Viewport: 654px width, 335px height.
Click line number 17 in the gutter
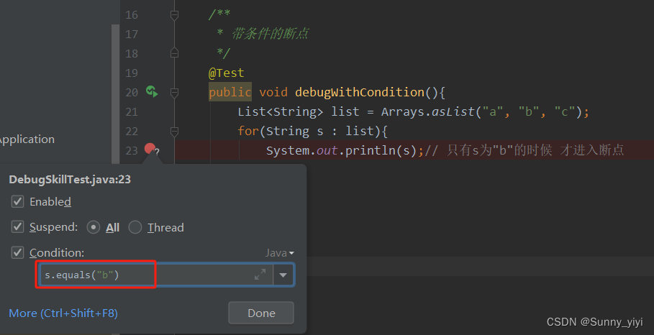[132, 35]
